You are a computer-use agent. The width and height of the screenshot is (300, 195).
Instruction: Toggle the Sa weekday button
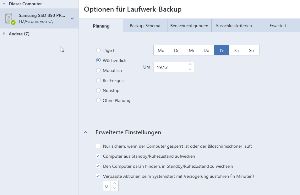coord(236,50)
